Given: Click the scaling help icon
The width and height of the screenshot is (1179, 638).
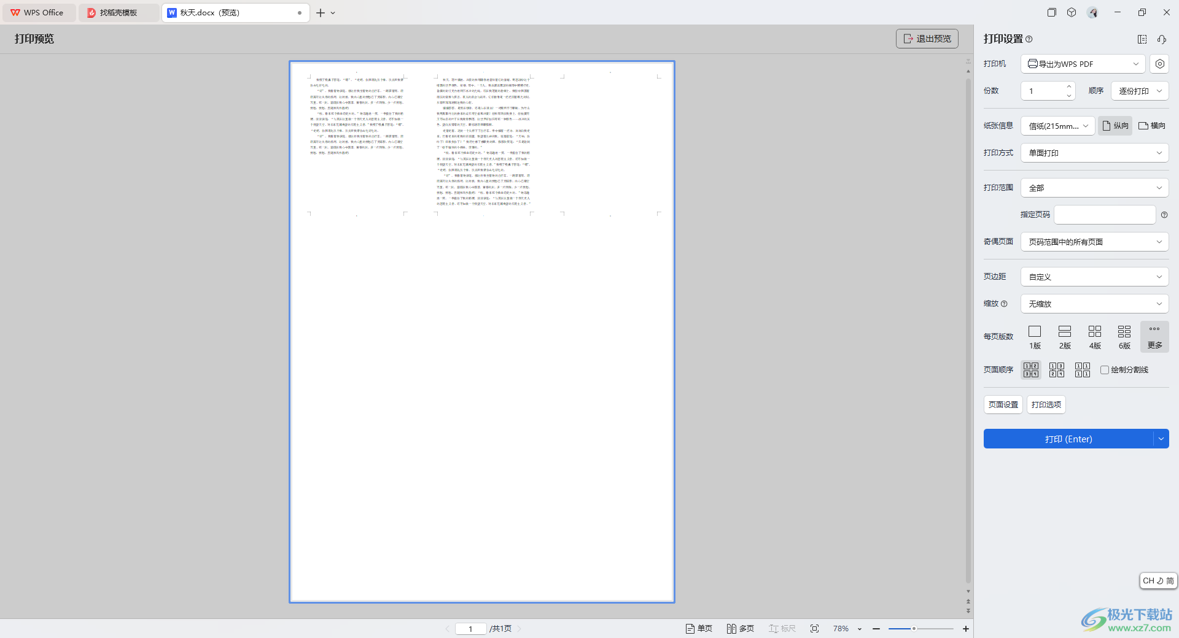Looking at the screenshot, I should pos(1004,304).
